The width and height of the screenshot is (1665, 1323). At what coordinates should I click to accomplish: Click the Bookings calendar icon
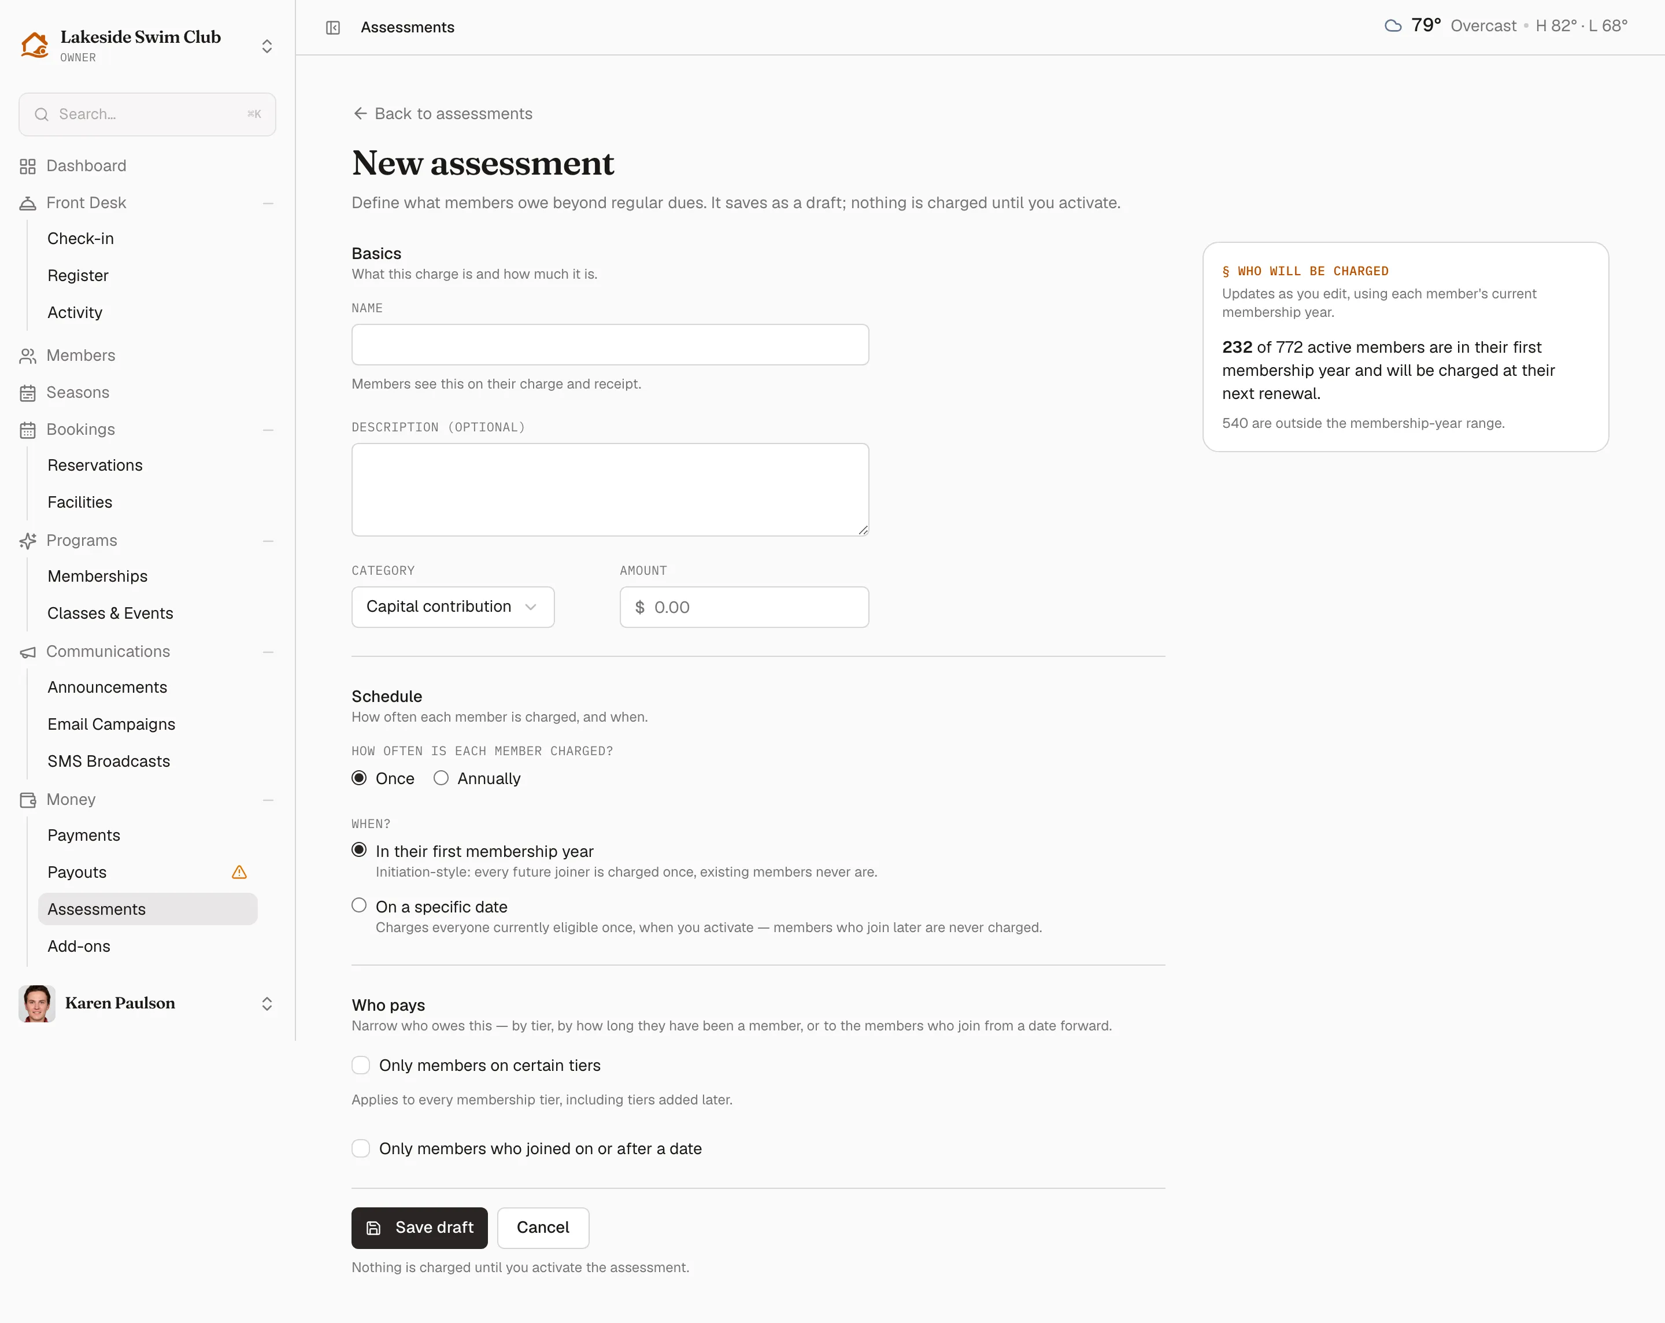coord(28,430)
